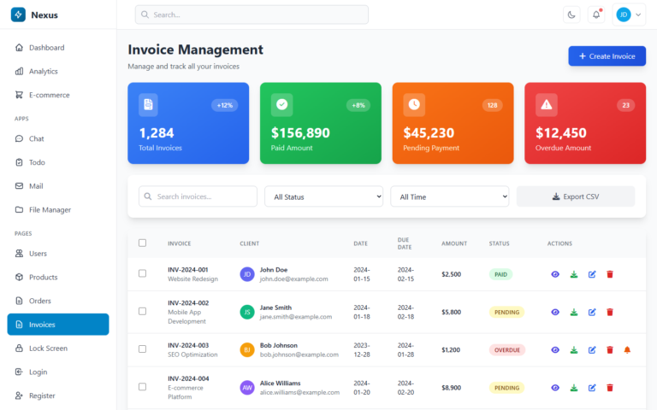Viewport: 657px width, 410px height.
Task: Open Mail in sidebar
Action: pyautogui.click(x=58, y=186)
